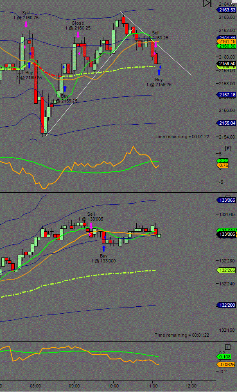This screenshot has height=392, width=237.
Task: Click the blue Buy arrow below 133'000 entry
Action: pyautogui.click(x=104, y=248)
